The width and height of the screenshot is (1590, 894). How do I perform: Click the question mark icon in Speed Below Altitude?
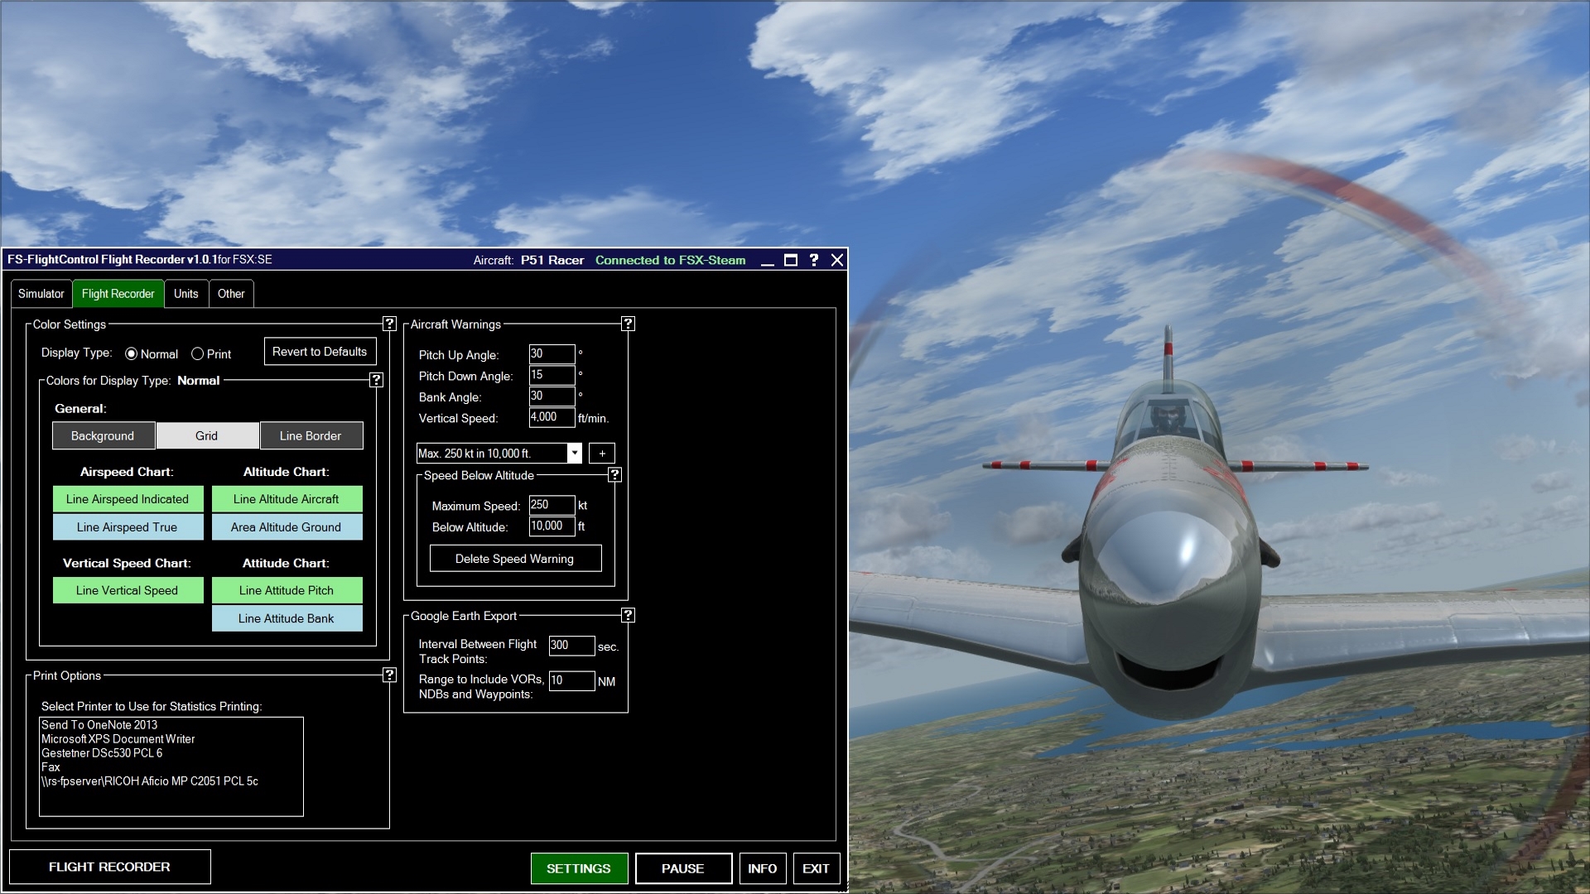614,473
